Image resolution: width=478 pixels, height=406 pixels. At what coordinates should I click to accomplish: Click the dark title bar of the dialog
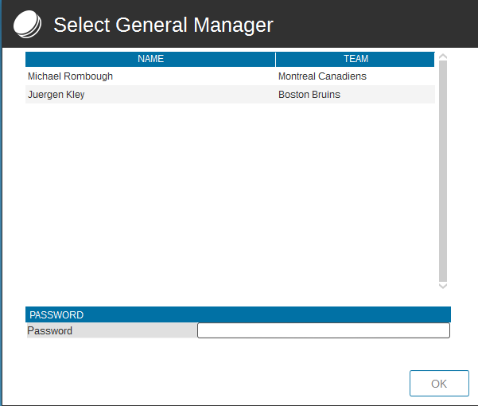366,24
